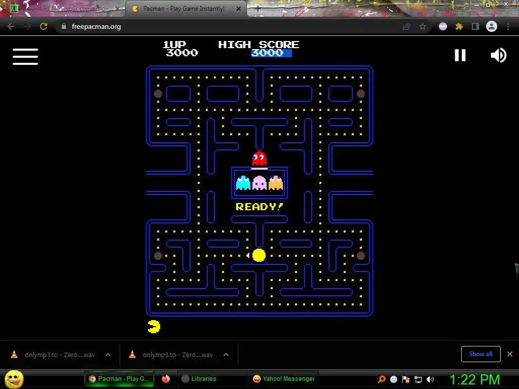Click the yellow Pacman character in maze

(x=259, y=255)
